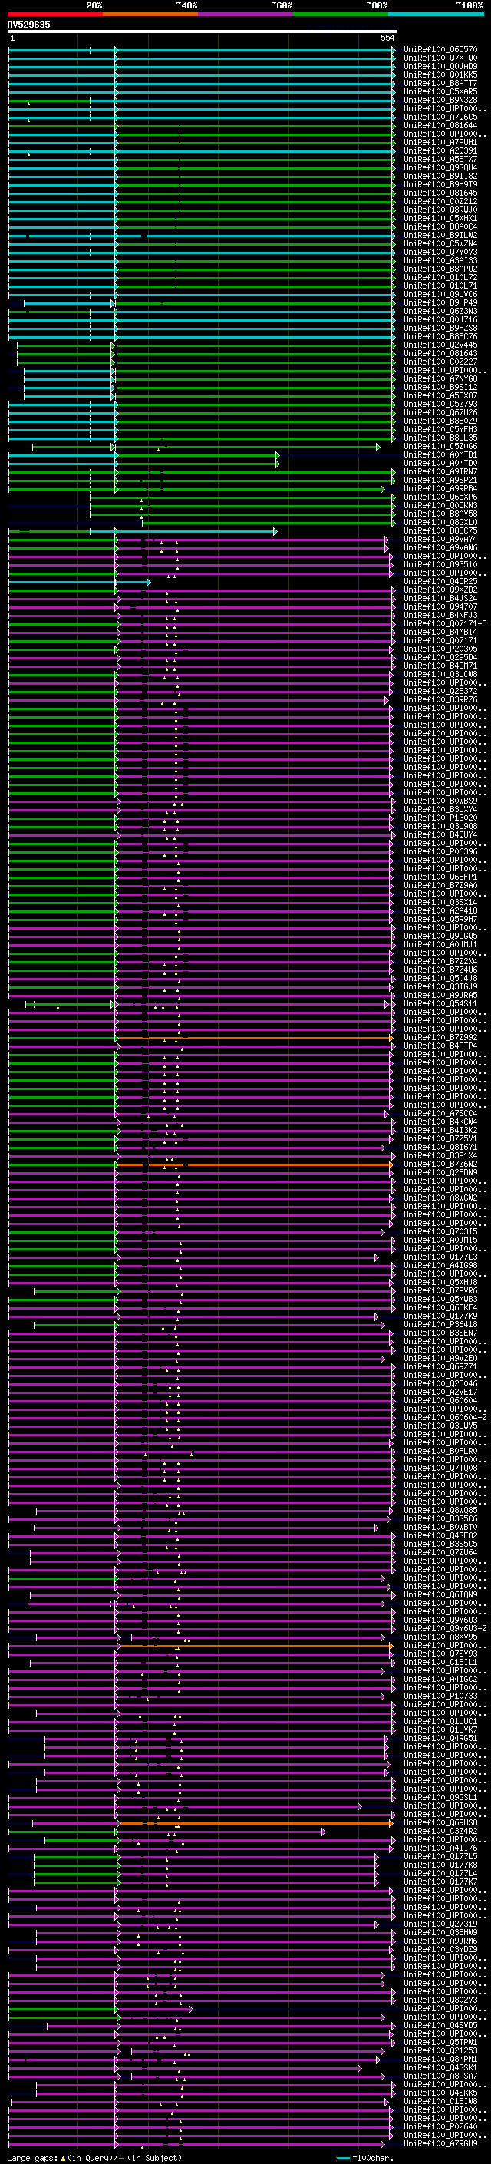Select hit UniRef100_Q28DN9
The width and height of the screenshot is (491, 2164).
(440, 1173)
